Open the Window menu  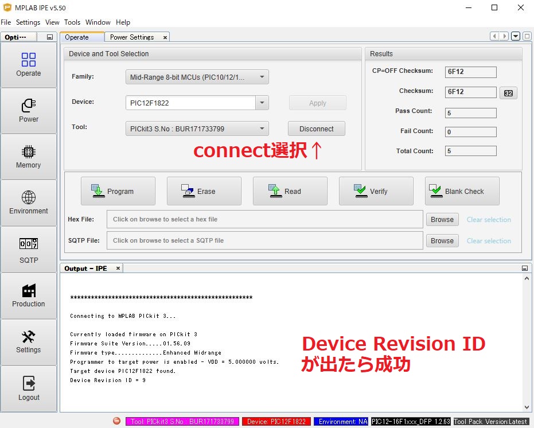(98, 22)
